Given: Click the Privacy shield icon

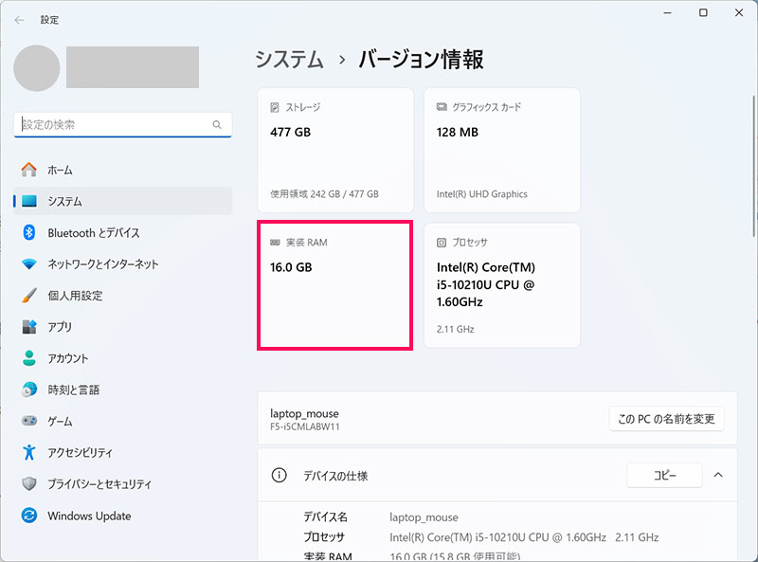Looking at the screenshot, I should [x=29, y=483].
